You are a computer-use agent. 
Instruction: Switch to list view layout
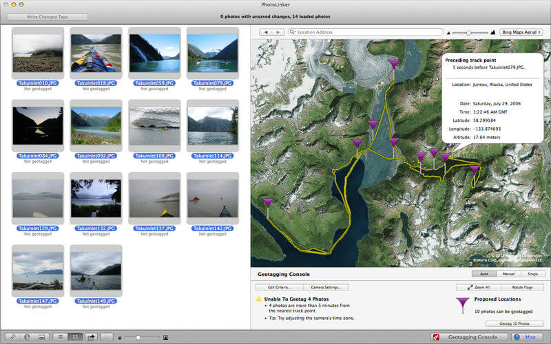61,337
